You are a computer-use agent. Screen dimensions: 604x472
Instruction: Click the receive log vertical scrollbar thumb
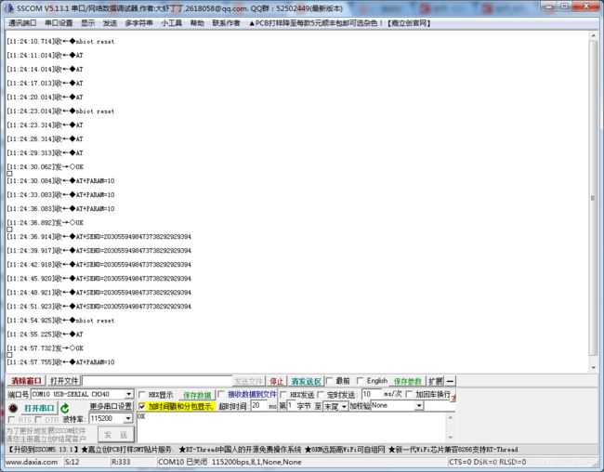pos(593,198)
